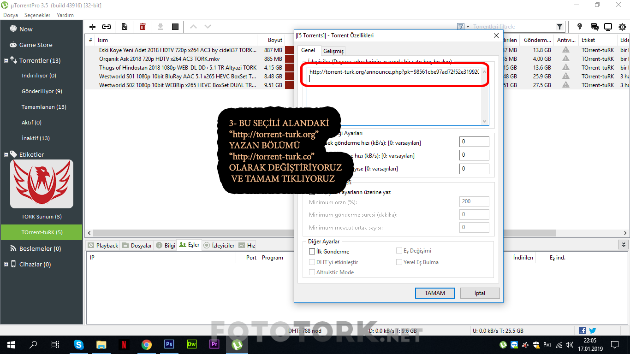Collapse the Torrentler tree node
The height and width of the screenshot is (354, 630).
click(x=6, y=60)
